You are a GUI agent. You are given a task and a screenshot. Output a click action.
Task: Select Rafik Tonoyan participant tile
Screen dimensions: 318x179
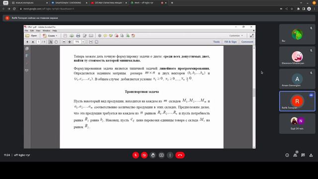297,101
